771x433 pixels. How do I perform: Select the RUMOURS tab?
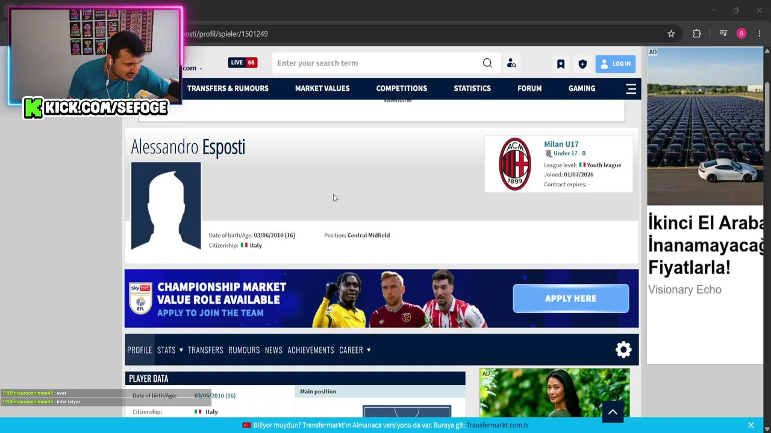click(x=244, y=350)
